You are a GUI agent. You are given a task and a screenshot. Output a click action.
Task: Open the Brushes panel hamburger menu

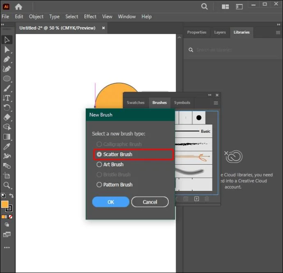coord(216,103)
